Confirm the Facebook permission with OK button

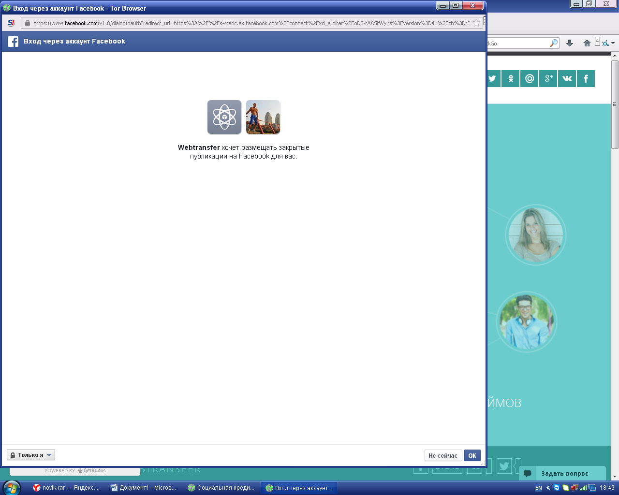[472, 455]
